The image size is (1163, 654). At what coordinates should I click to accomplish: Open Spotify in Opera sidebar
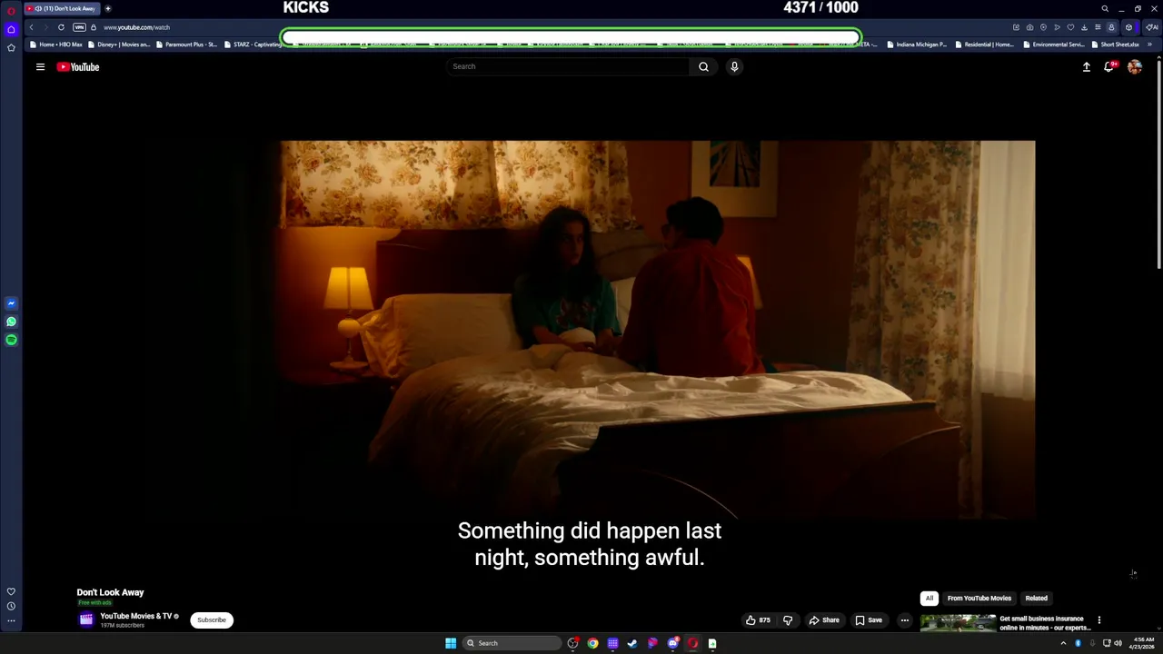coord(11,340)
